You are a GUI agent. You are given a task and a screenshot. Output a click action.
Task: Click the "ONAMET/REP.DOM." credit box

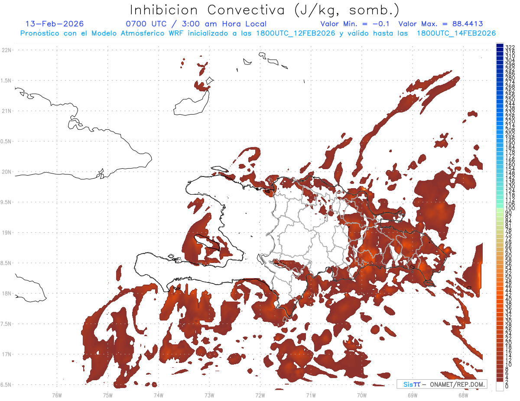[442, 384]
